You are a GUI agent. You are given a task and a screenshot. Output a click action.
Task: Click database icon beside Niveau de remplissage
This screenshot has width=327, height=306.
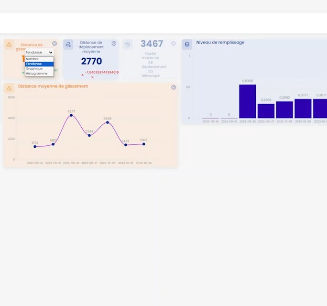pos(187,44)
